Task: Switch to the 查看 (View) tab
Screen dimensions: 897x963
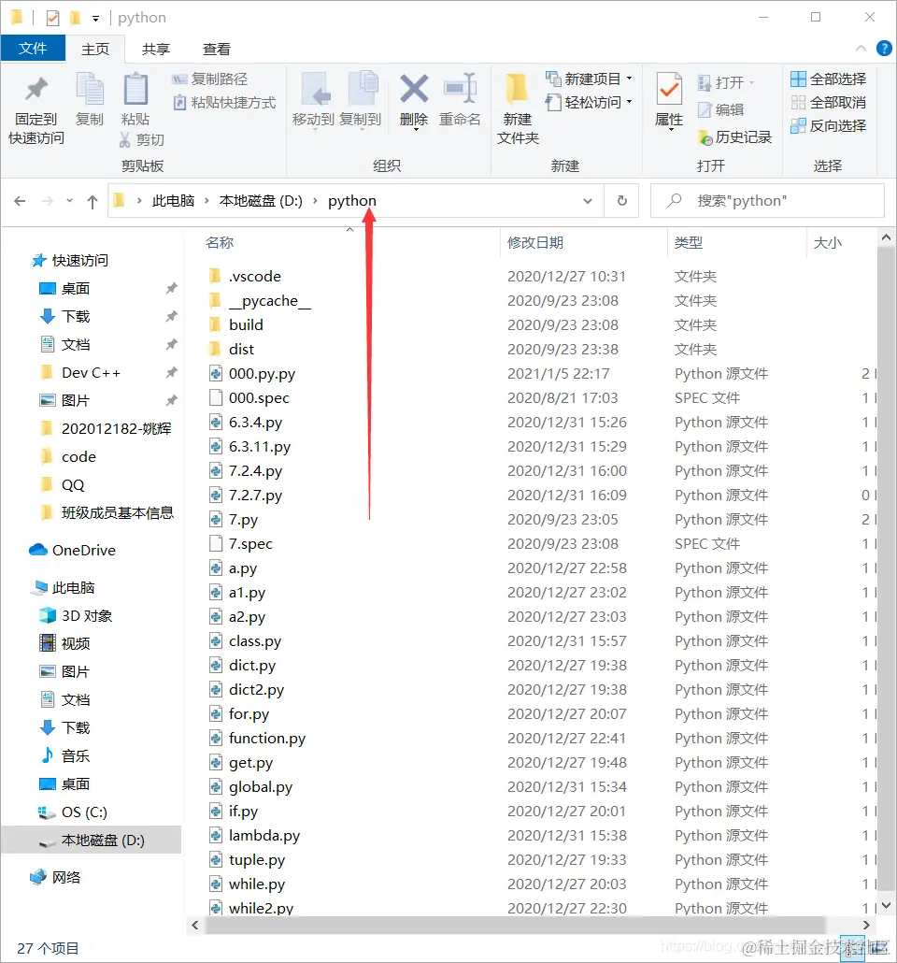Action: (216, 49)
